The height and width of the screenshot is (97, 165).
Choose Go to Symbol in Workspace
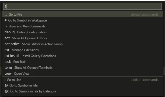pos(82,20)
